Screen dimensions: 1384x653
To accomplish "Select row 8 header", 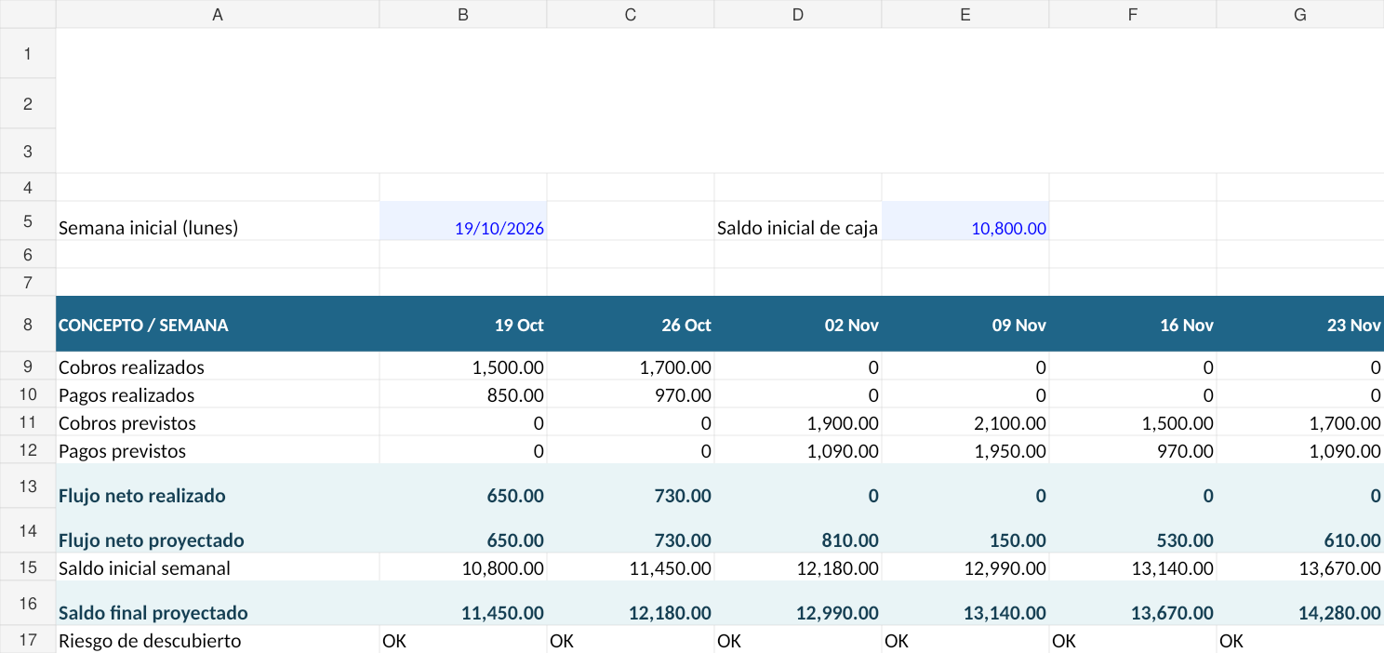I will [28, 324].
